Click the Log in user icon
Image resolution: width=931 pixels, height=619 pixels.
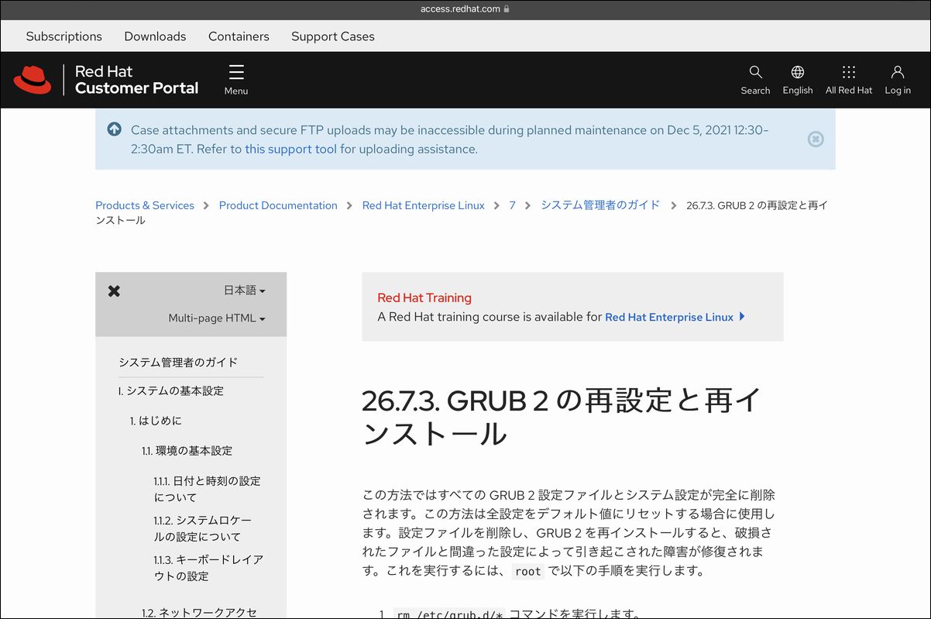898,72
